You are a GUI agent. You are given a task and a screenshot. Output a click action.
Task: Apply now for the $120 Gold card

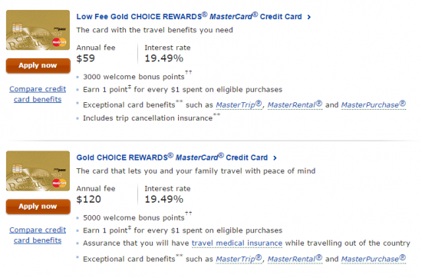(38, 207)
